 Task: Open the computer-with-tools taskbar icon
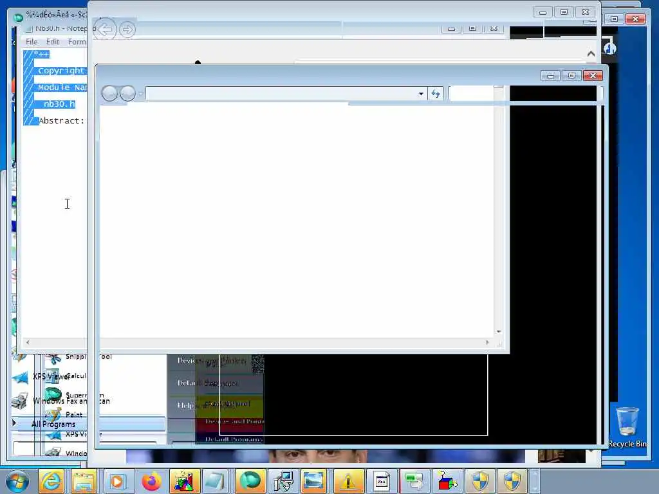tap(283, 481)
